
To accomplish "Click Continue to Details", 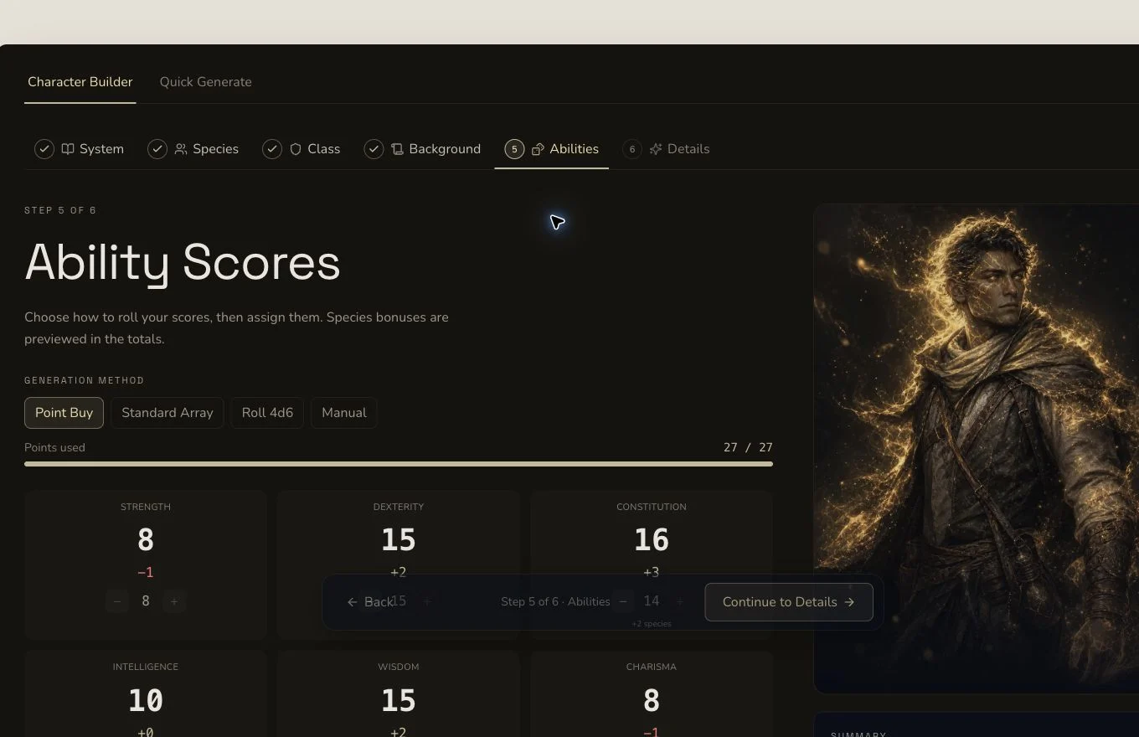I will [x=789, y=602].
